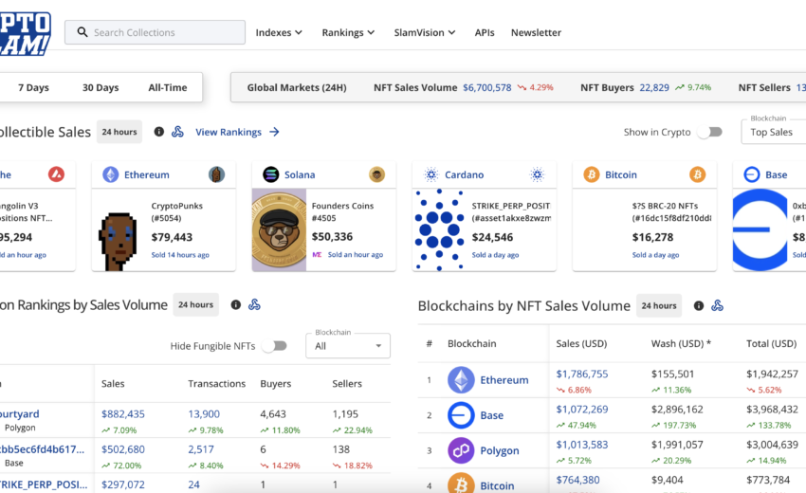
Task: Expand the Rankings menu
Action: coord(348,32)
